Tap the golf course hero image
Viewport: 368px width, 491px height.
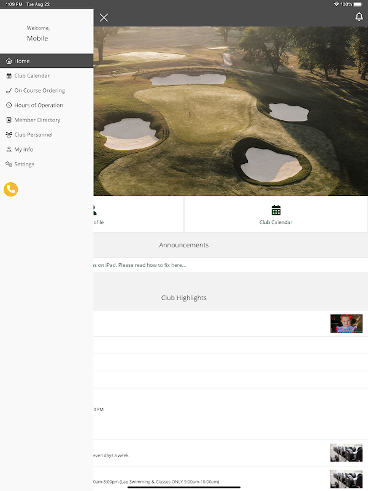pyautogui.click(x=231, y=111)
